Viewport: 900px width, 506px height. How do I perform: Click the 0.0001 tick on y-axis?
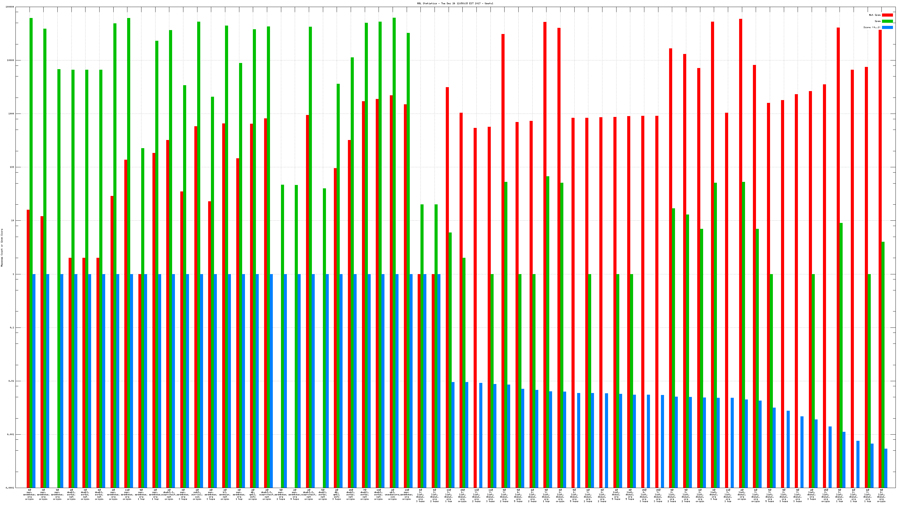tap(10, 488)
